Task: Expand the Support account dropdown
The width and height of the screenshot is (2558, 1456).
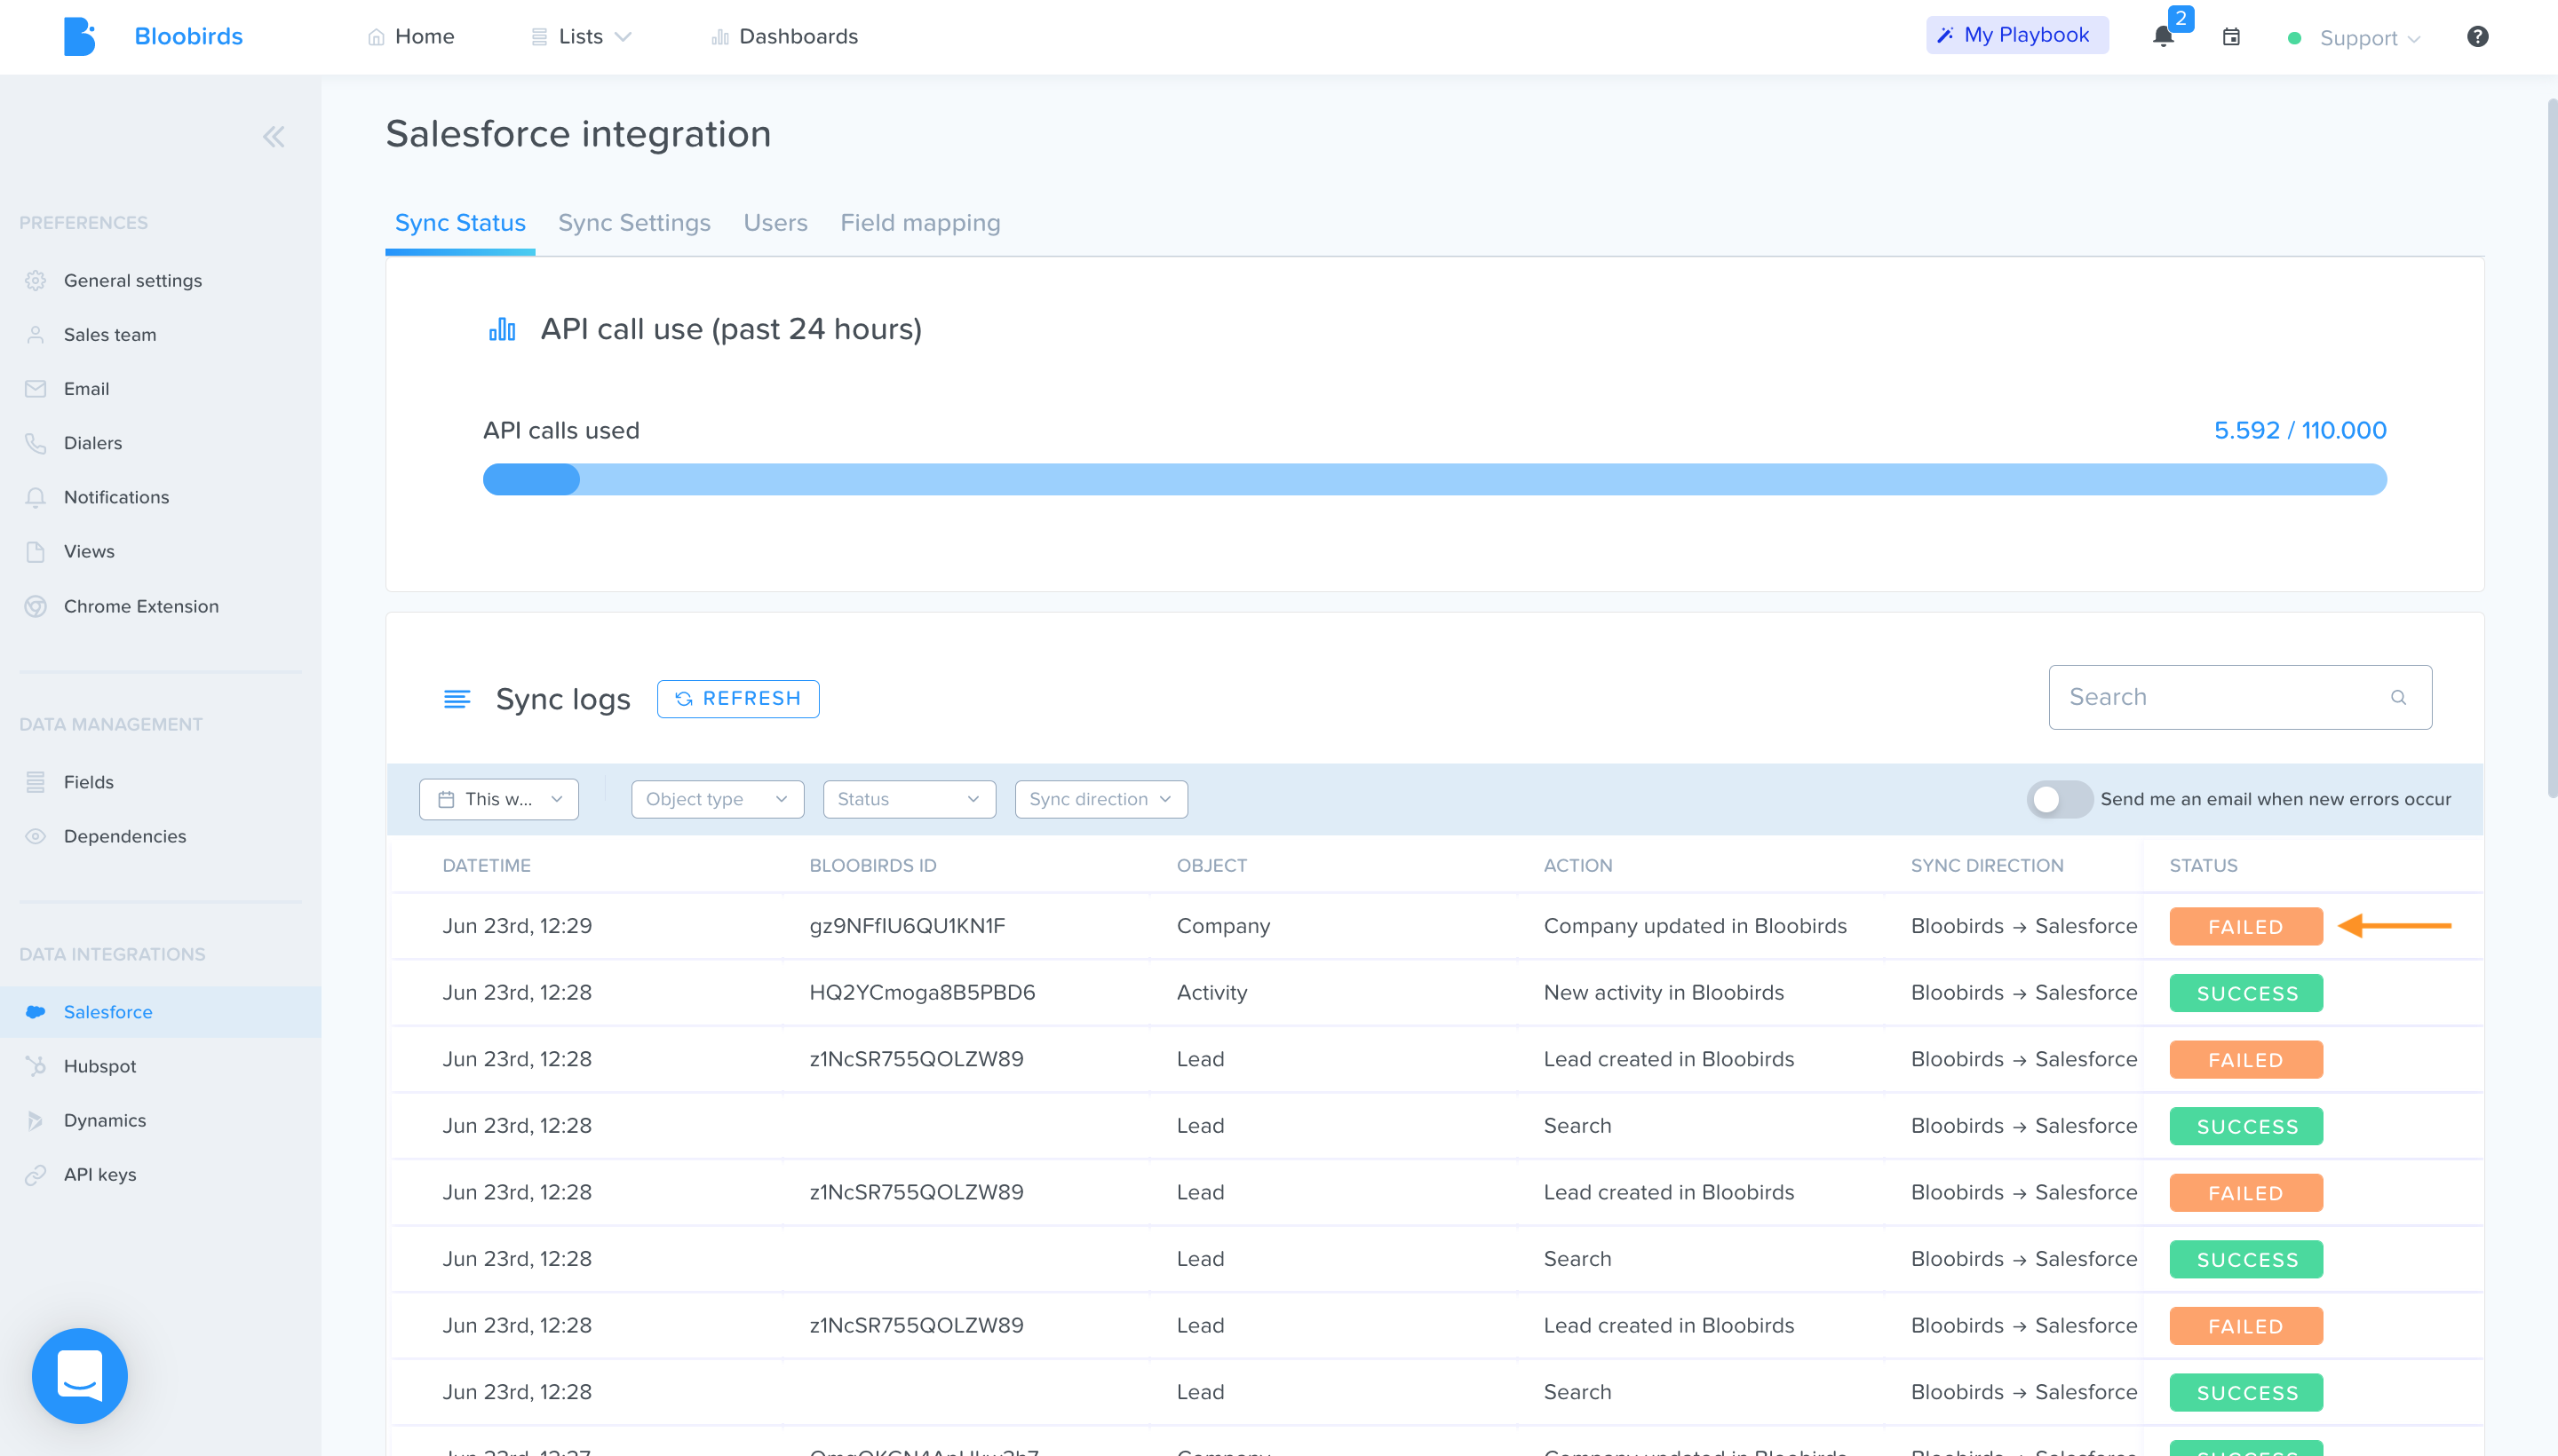Action: (2369, 38)
